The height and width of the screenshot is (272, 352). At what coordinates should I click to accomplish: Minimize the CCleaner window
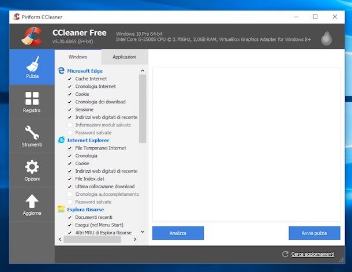click(x=296, y=17)
